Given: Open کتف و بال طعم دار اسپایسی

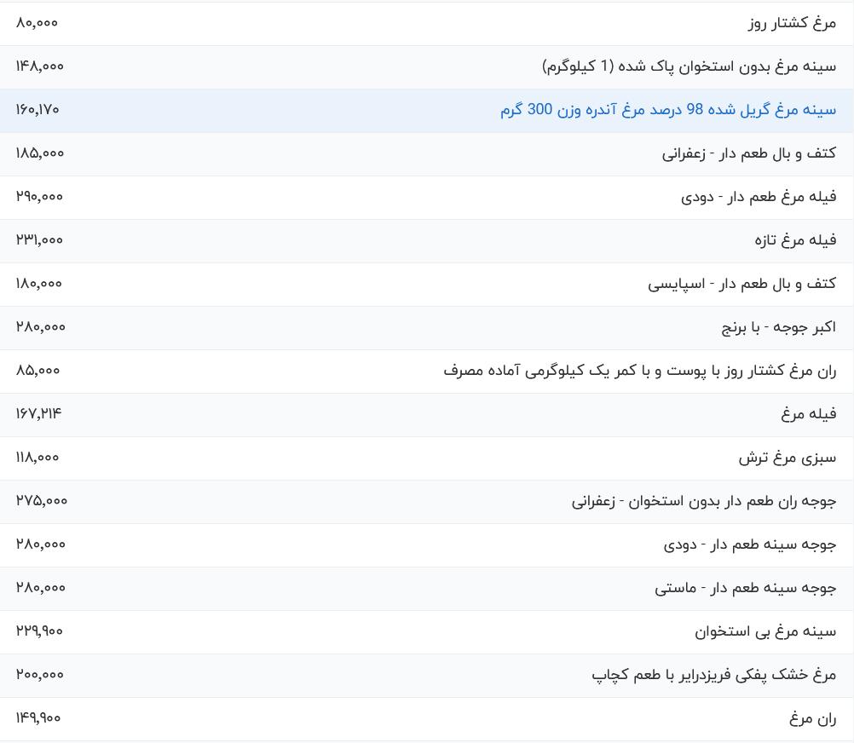Looking at the screenshot, I should (741, 284).
